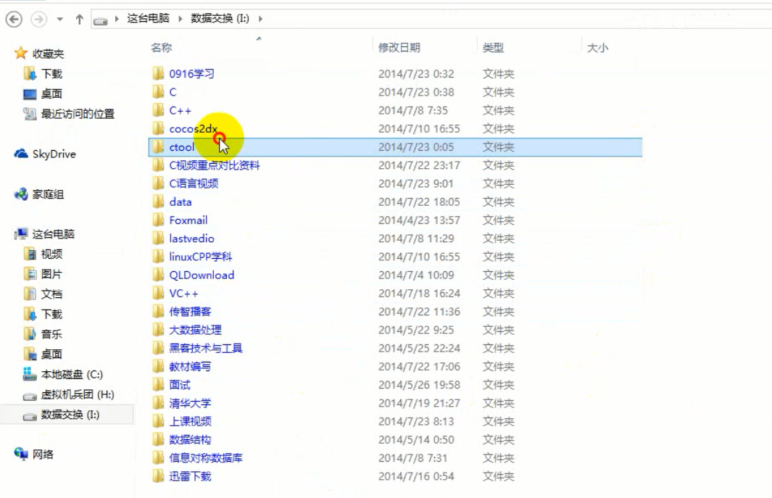
Task: Select the folder named C
Action: tap(173, 92)
